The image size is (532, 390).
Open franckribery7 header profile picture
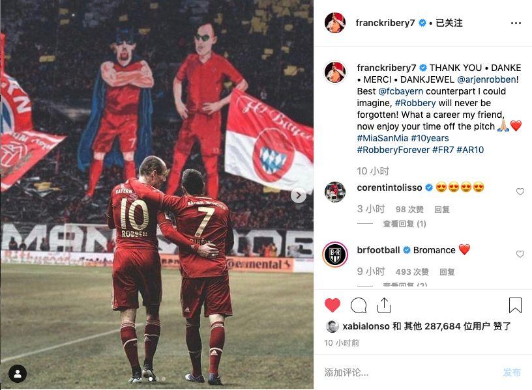tap(335, 23)
